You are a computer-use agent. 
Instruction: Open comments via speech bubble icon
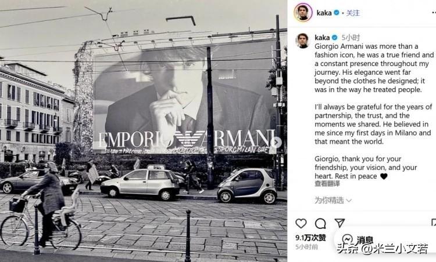pos(320,223)
